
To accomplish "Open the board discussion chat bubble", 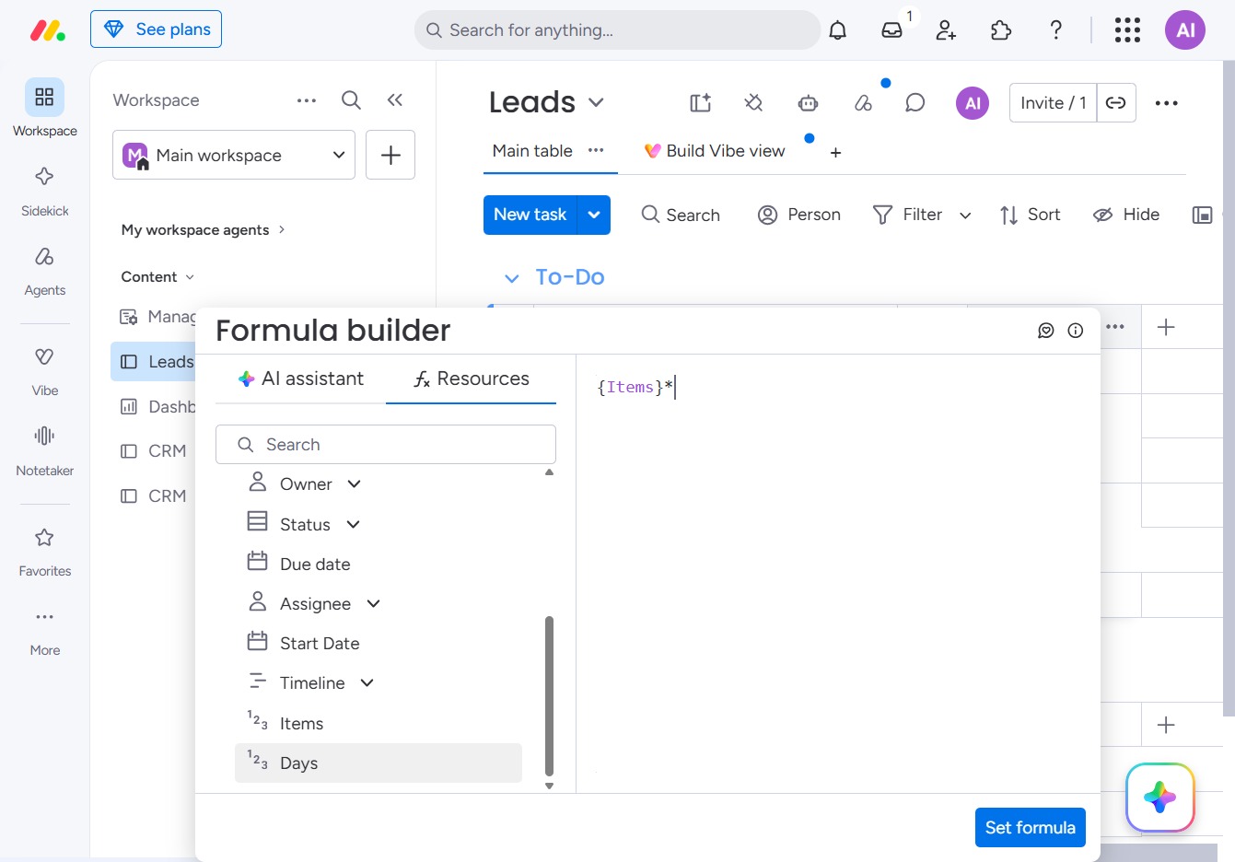I will [915, 103].
